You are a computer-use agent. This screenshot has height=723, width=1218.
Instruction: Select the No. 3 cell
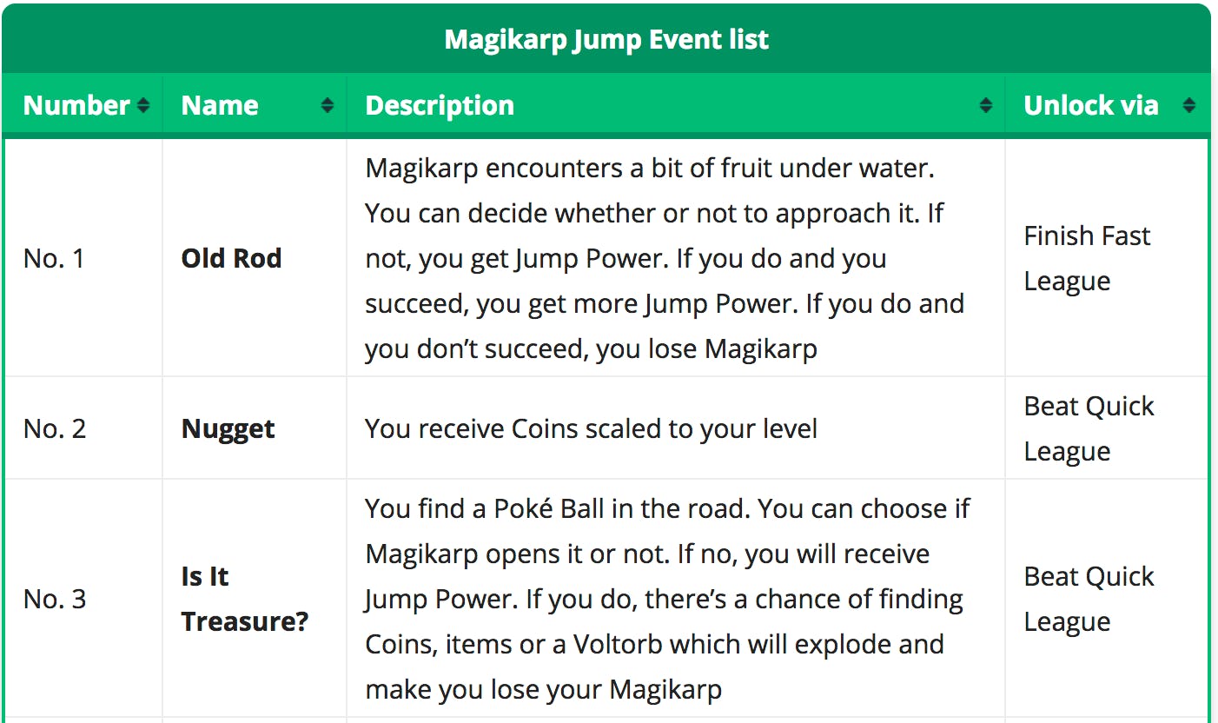tap(55, 599)
